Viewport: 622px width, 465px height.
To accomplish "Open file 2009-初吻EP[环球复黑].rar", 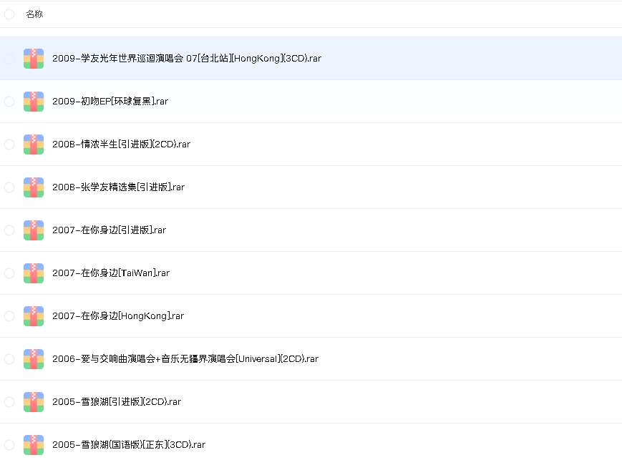I will pyautogui.click(x=110, y=101).
